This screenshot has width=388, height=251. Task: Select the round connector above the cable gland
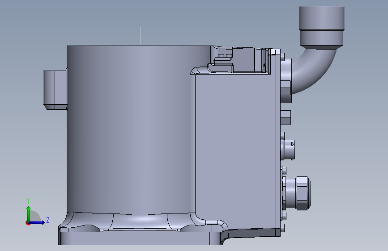click(288, 149)
